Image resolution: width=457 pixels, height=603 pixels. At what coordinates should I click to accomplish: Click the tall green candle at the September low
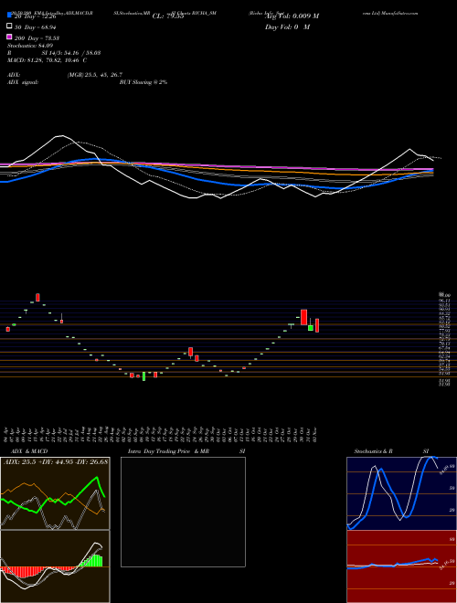point(143,376)
